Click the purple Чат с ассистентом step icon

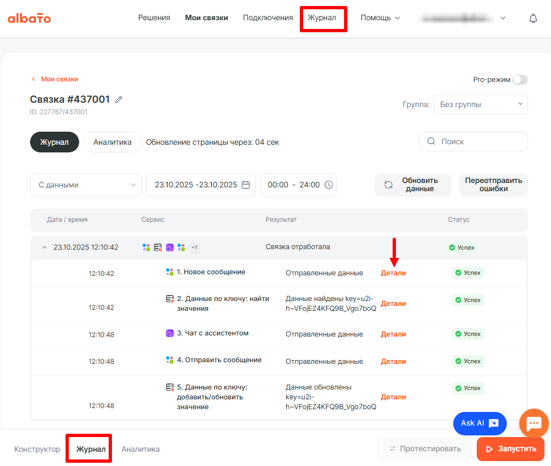point(170,333)
